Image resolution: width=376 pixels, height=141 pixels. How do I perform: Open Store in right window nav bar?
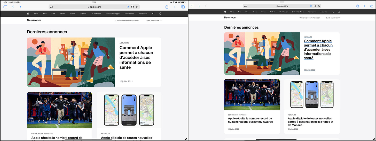(x=232, y=12)
